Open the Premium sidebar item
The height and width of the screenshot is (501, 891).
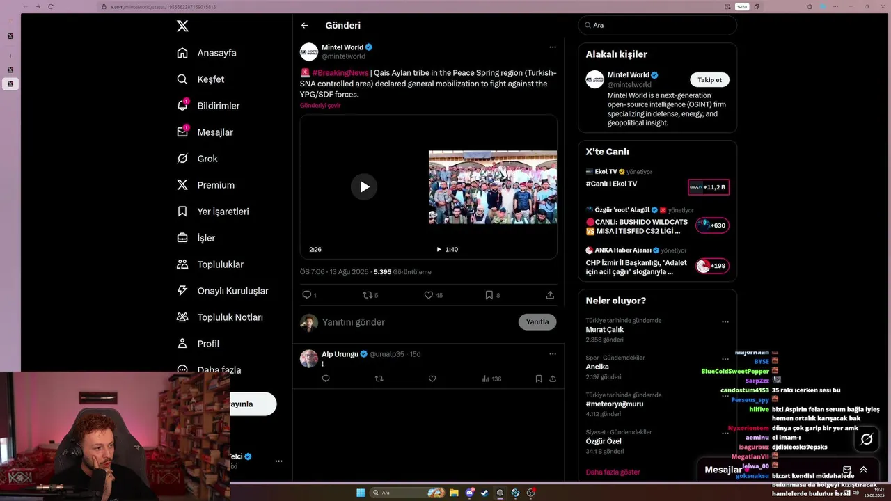205,185
